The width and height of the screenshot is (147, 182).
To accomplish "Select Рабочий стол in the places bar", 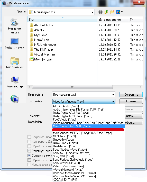I will point(15,44).
